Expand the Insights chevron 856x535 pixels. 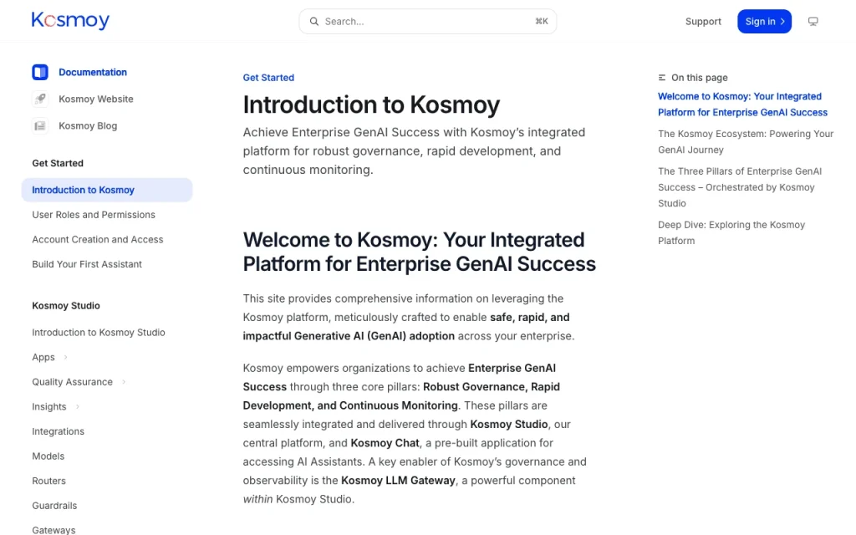click(77, 407)
